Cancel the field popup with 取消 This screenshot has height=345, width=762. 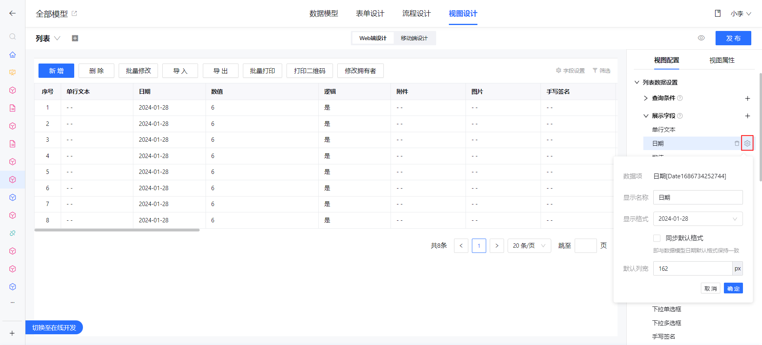710,288
